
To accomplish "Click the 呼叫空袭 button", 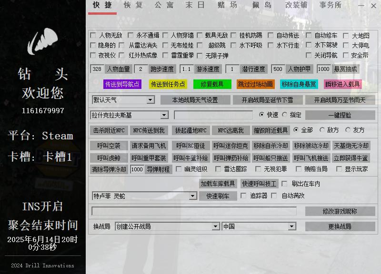I will pos(109,146).
